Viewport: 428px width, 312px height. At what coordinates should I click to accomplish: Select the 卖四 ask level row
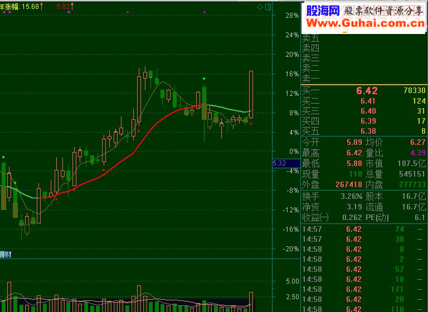coord(364,48)
